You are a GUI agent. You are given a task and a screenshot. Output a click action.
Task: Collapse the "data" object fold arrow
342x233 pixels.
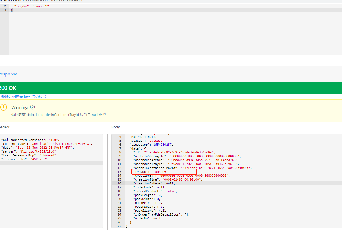click(x=123, y=148)
